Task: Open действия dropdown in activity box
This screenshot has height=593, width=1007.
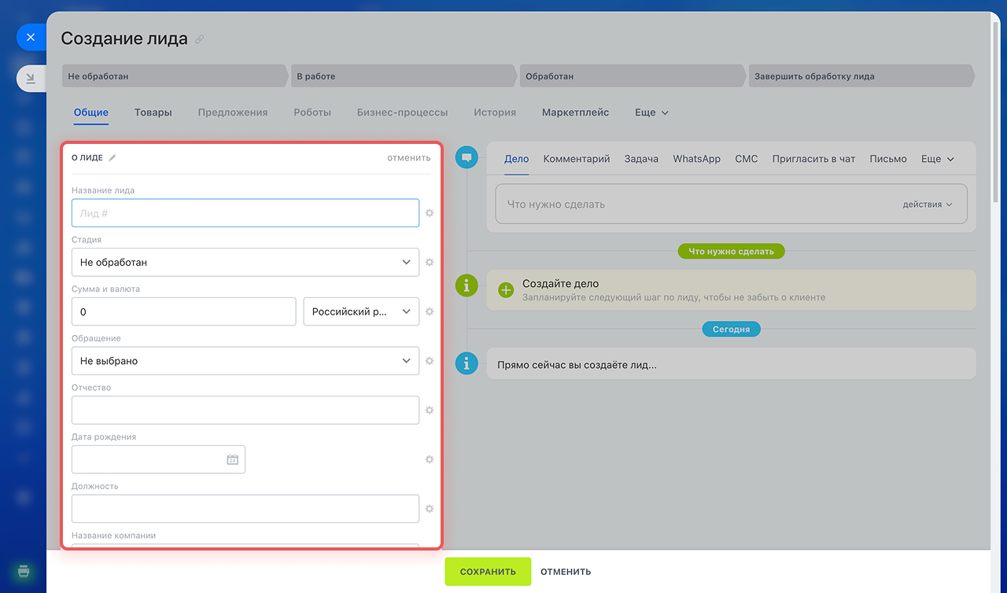Action: (928, 204)
